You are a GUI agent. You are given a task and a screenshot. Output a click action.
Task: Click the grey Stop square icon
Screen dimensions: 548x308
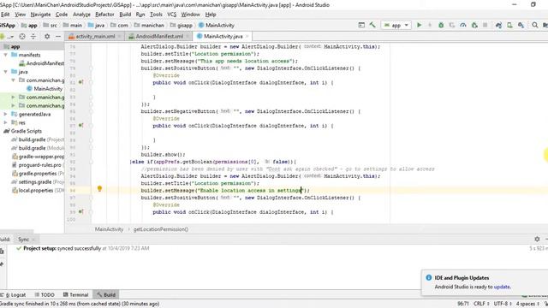coord(485,25)
